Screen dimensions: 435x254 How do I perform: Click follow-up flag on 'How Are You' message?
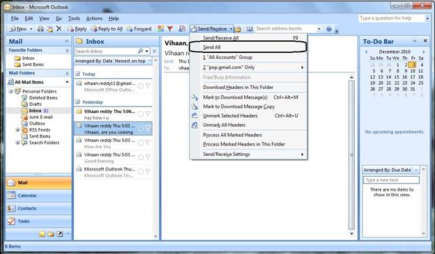coord(148,143)
